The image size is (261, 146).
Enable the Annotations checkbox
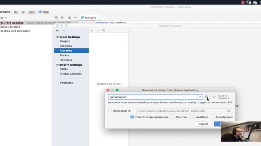pyautogui.click(x=212, y=117)
